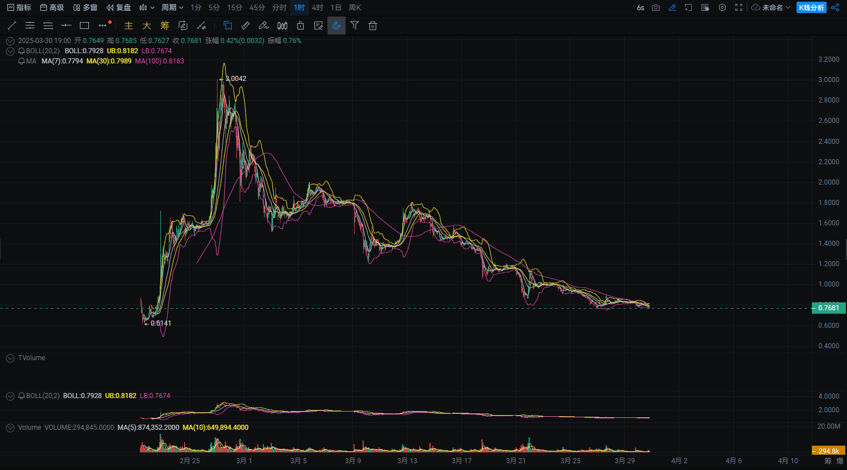Open the candlestick chart style dropdown
Image resolution: width=847 pixels, height=470 pixels.
147,7
